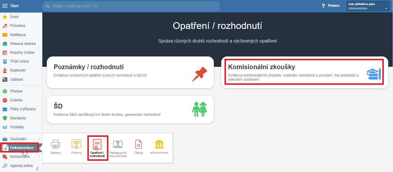Click the Start label
Image resolution: width=393 pixels, height=172 pixels.
click(15, 6)
